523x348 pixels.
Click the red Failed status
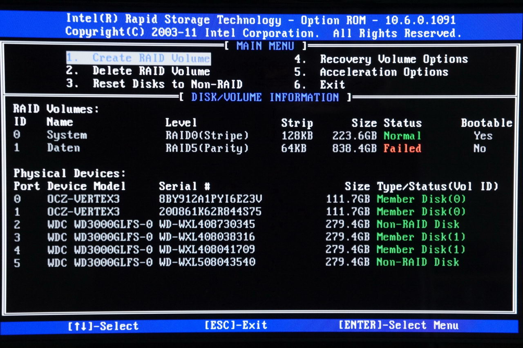coord(402,148)
